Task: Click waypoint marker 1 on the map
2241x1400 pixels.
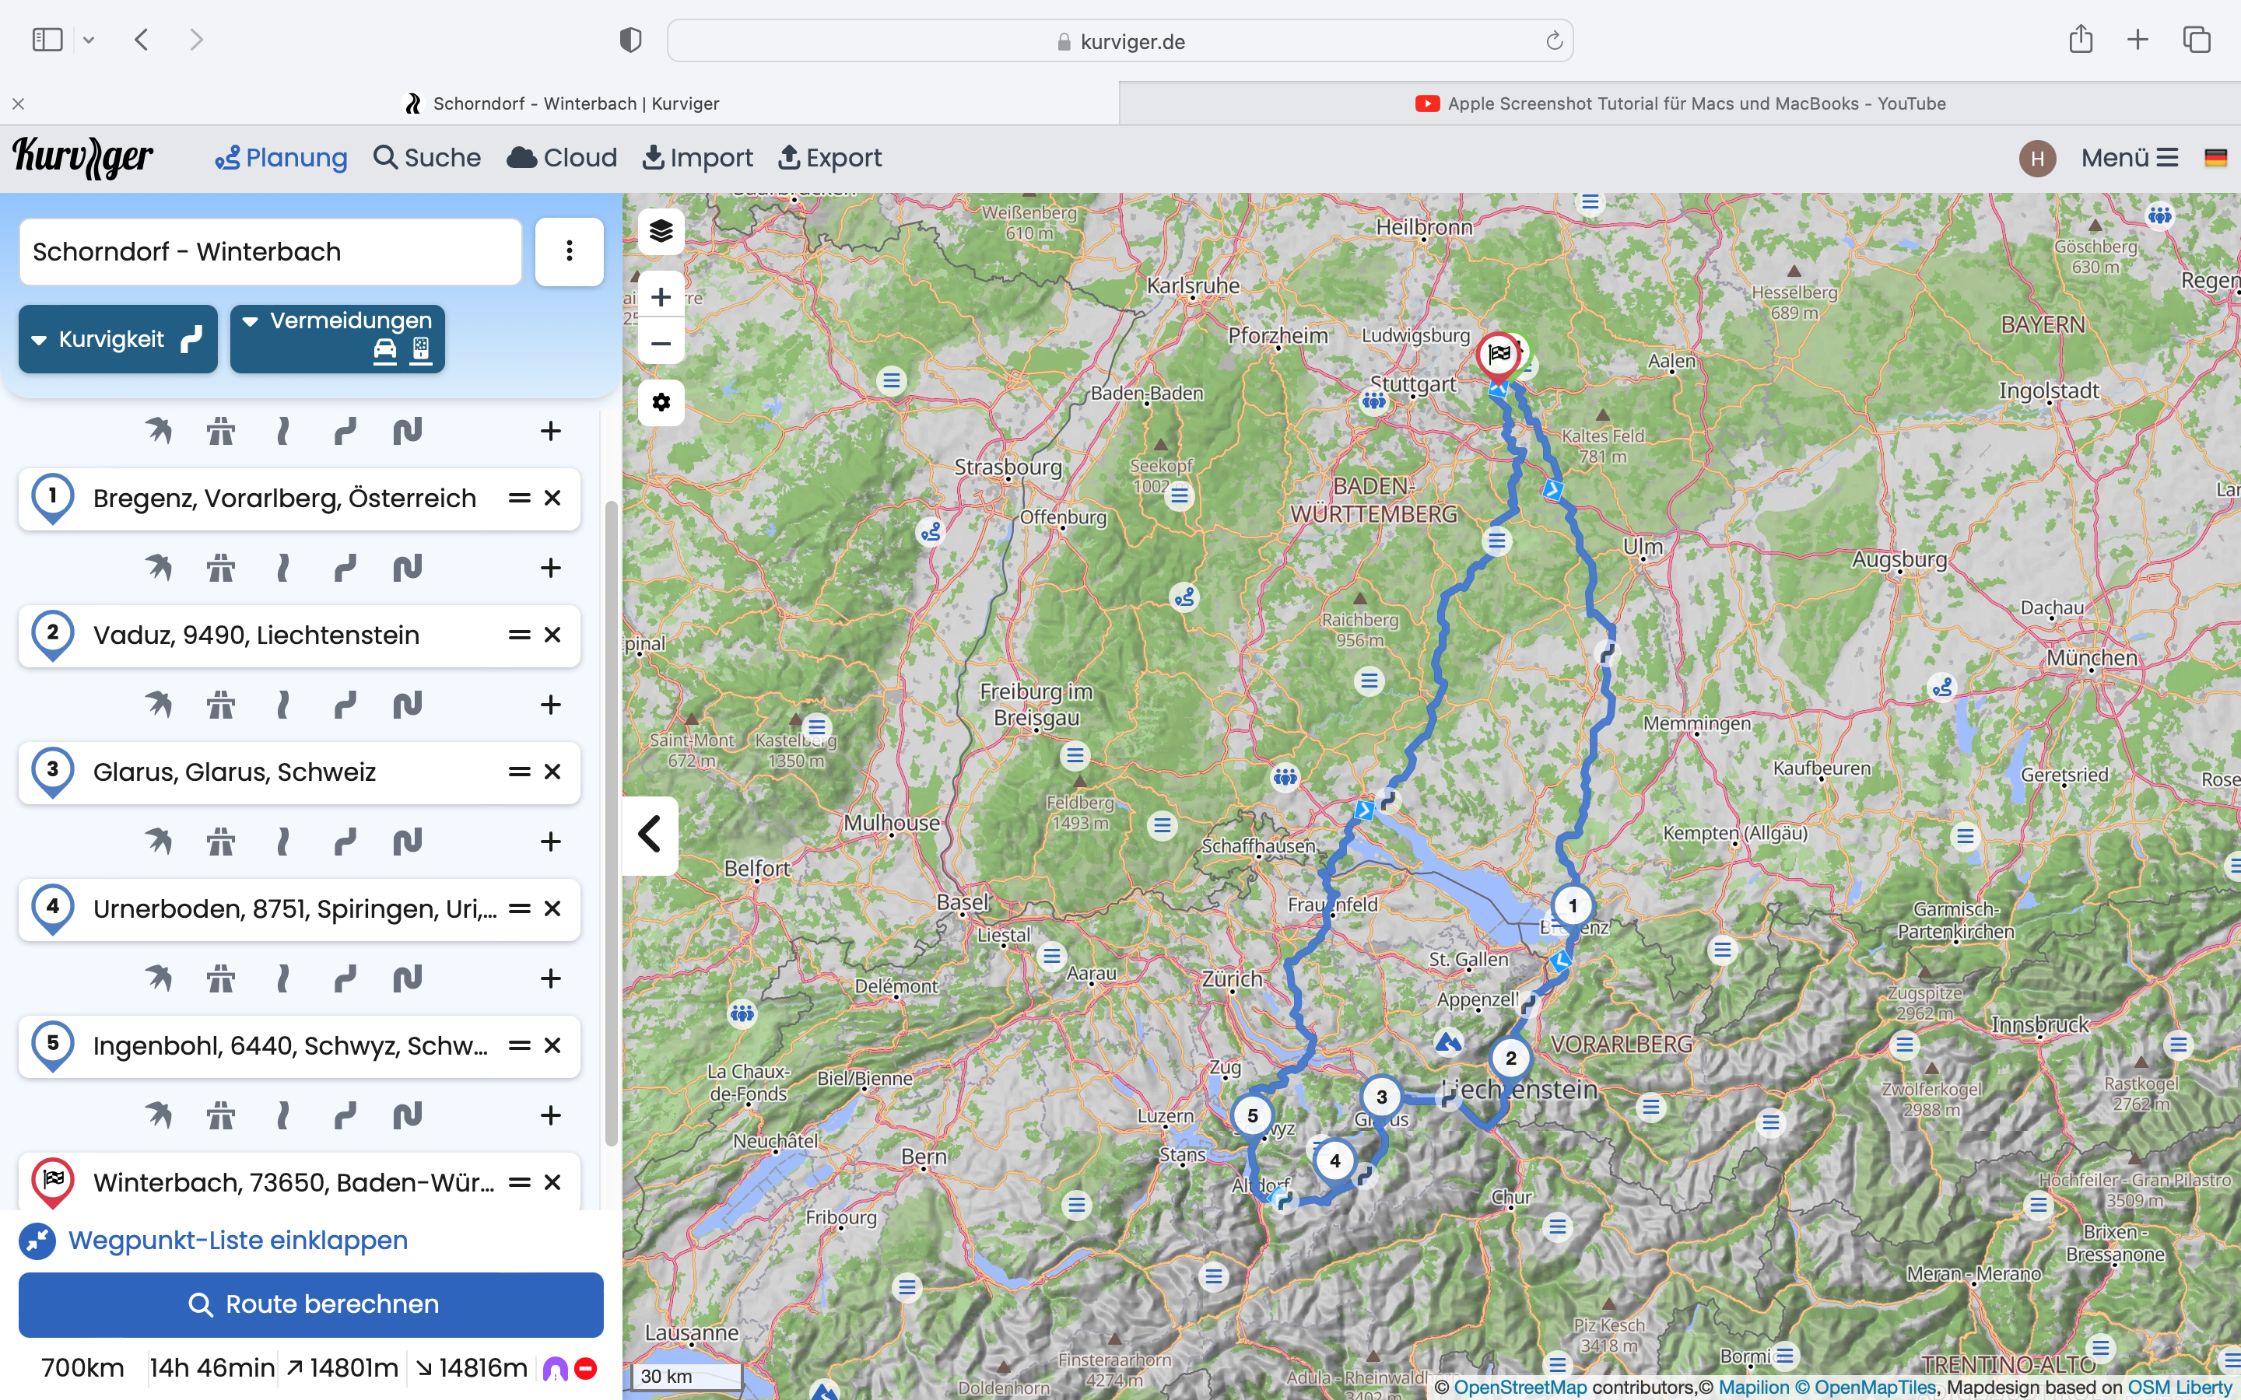Action: 1573,905
